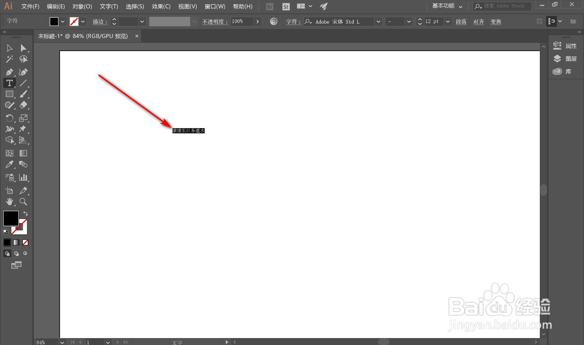584x345 pixels.
Task: Enable Draw Inside mode
Action: pyautogui.click(x=25, y=253)
